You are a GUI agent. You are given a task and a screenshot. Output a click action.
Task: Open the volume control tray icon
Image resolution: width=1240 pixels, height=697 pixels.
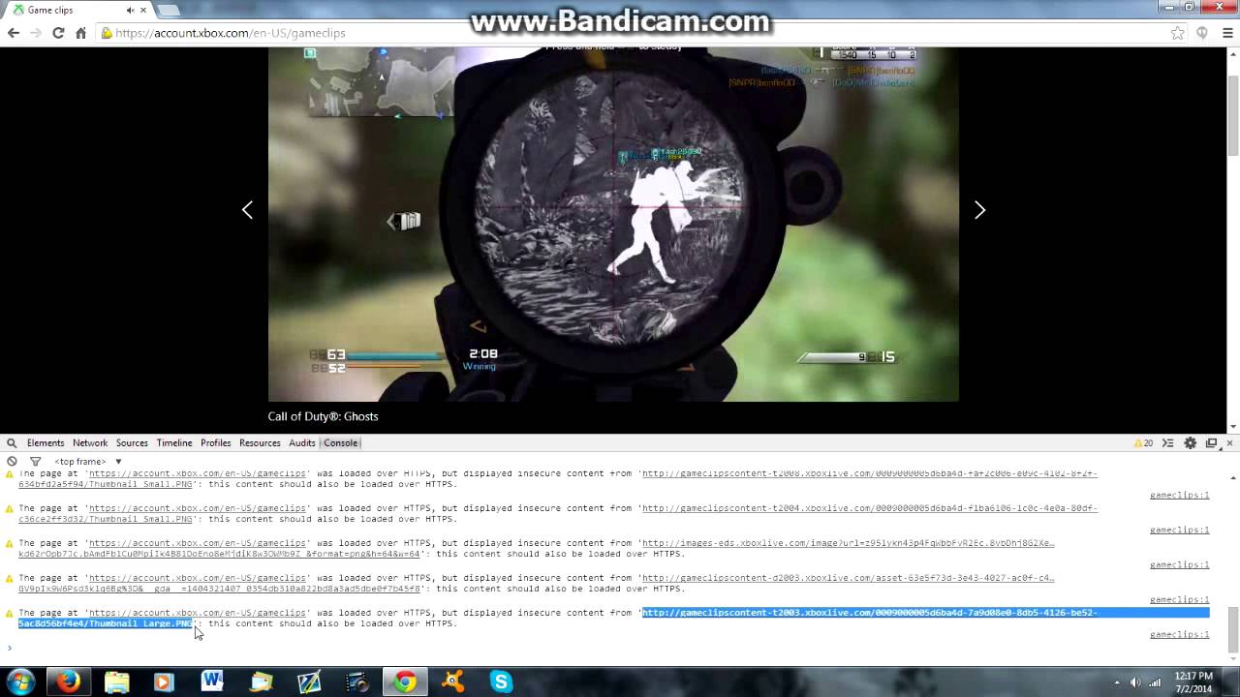(x=1133, y=682)
